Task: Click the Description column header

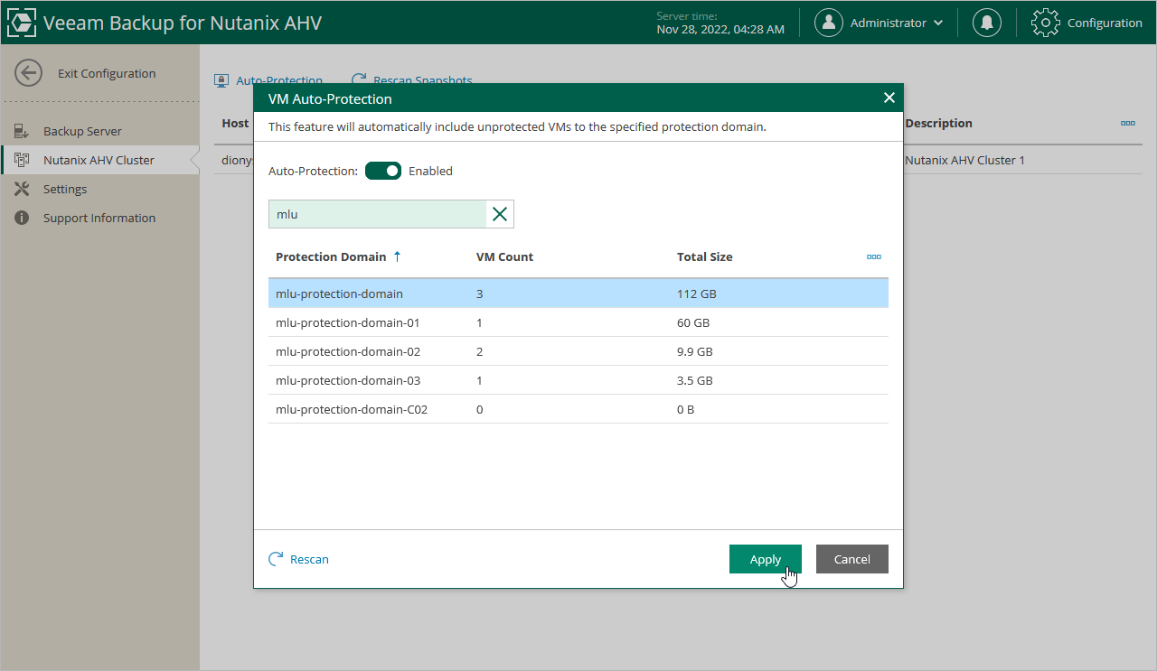Action: [938, 123]
